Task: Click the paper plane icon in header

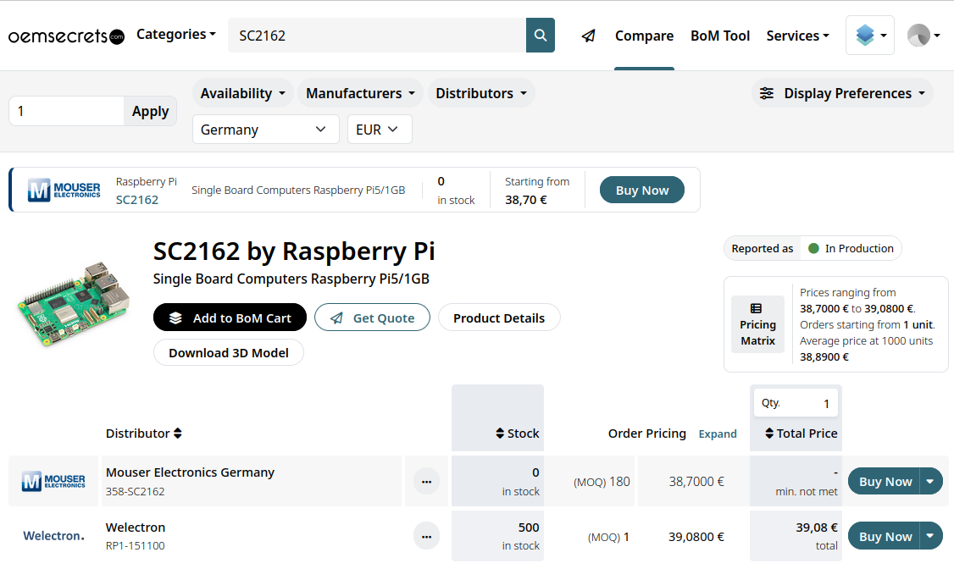Action: click(589, 36)
